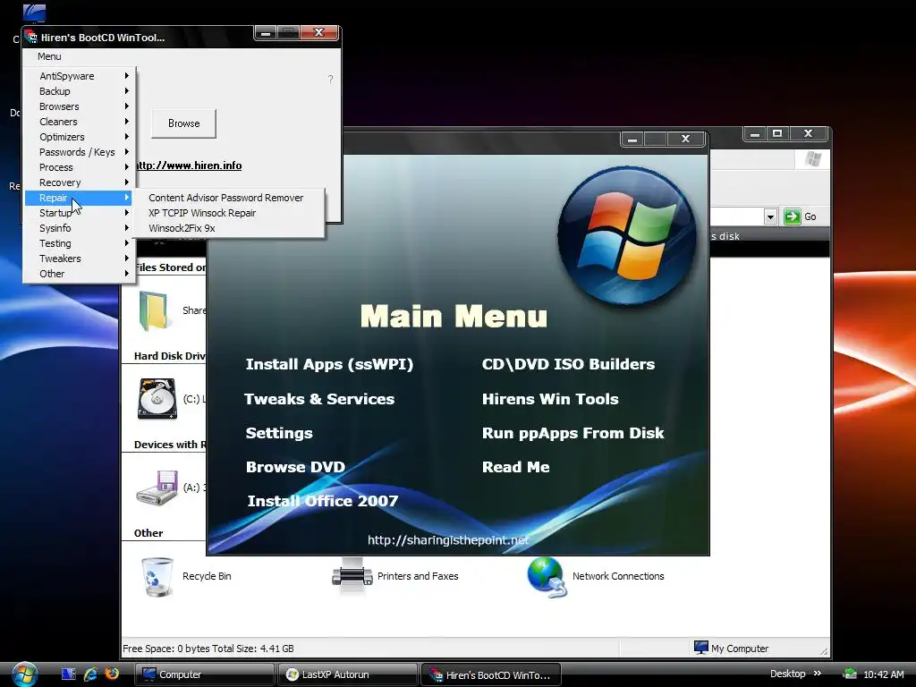916x687 pixels.
Task: Click the 10:42 AM clock
Action: pyautogui.click(x=883, y=674)
